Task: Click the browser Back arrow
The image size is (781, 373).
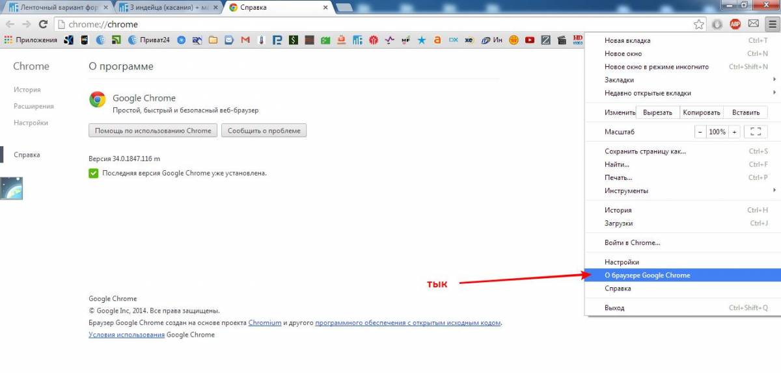Action: [x=10, y=24]
